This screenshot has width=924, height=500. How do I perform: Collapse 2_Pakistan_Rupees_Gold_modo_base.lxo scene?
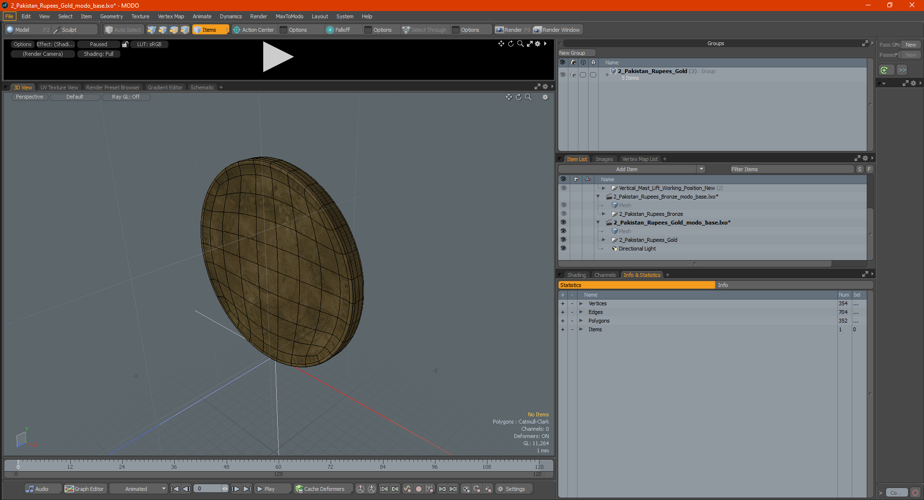pos(598,223)
